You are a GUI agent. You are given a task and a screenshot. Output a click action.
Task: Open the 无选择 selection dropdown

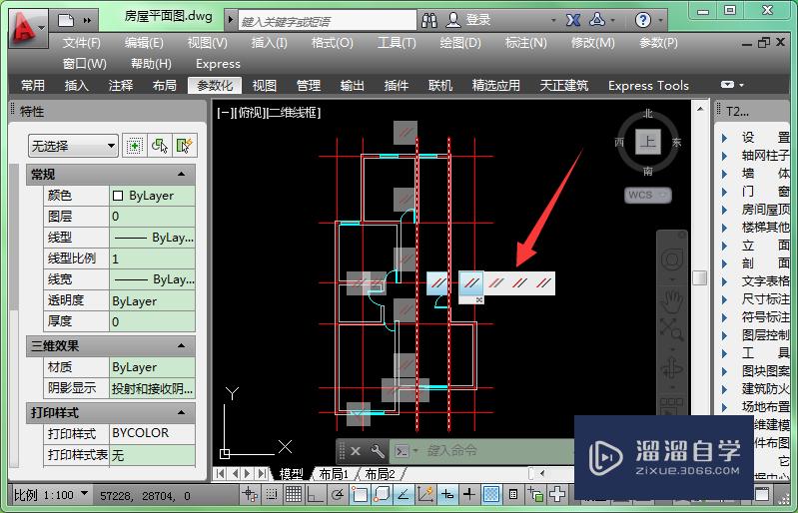(73, 147)
